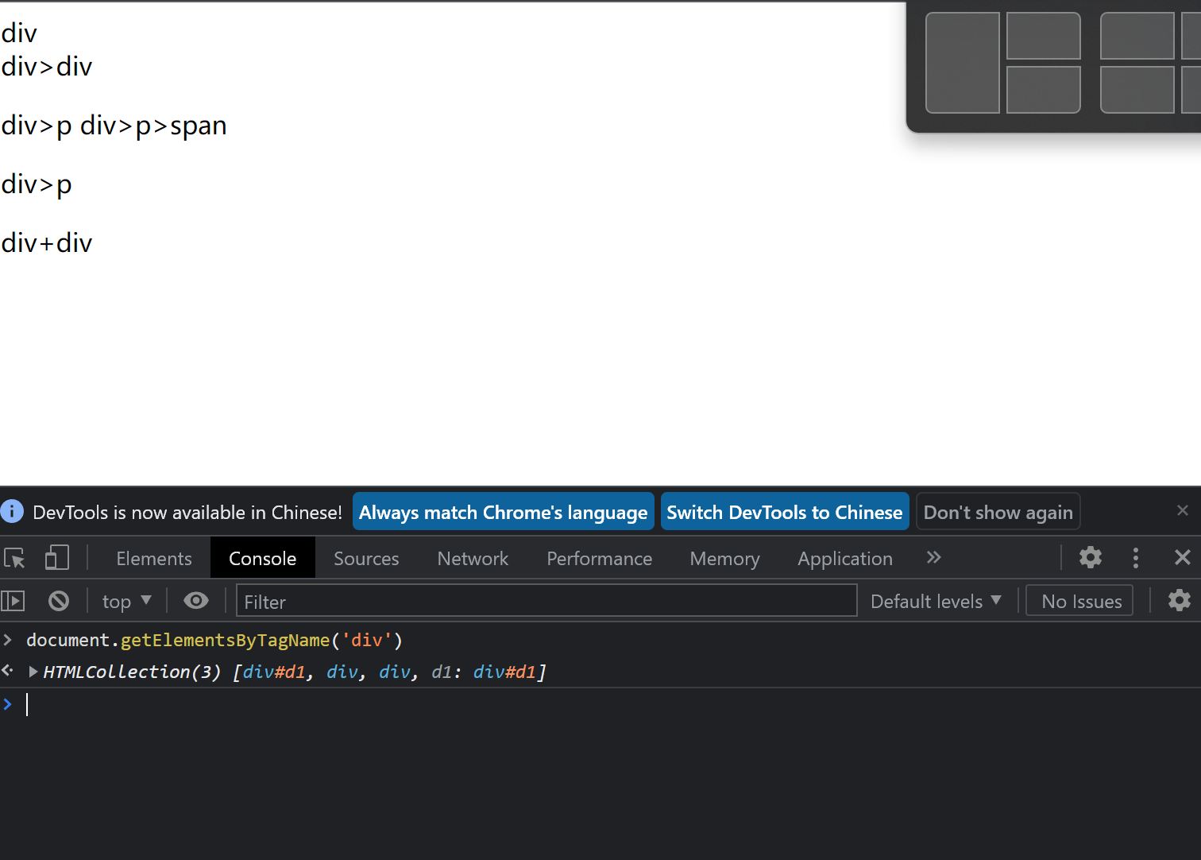
Task: Choose the bottom-right quarter of the first snap layout
Action: [1044, 90]
